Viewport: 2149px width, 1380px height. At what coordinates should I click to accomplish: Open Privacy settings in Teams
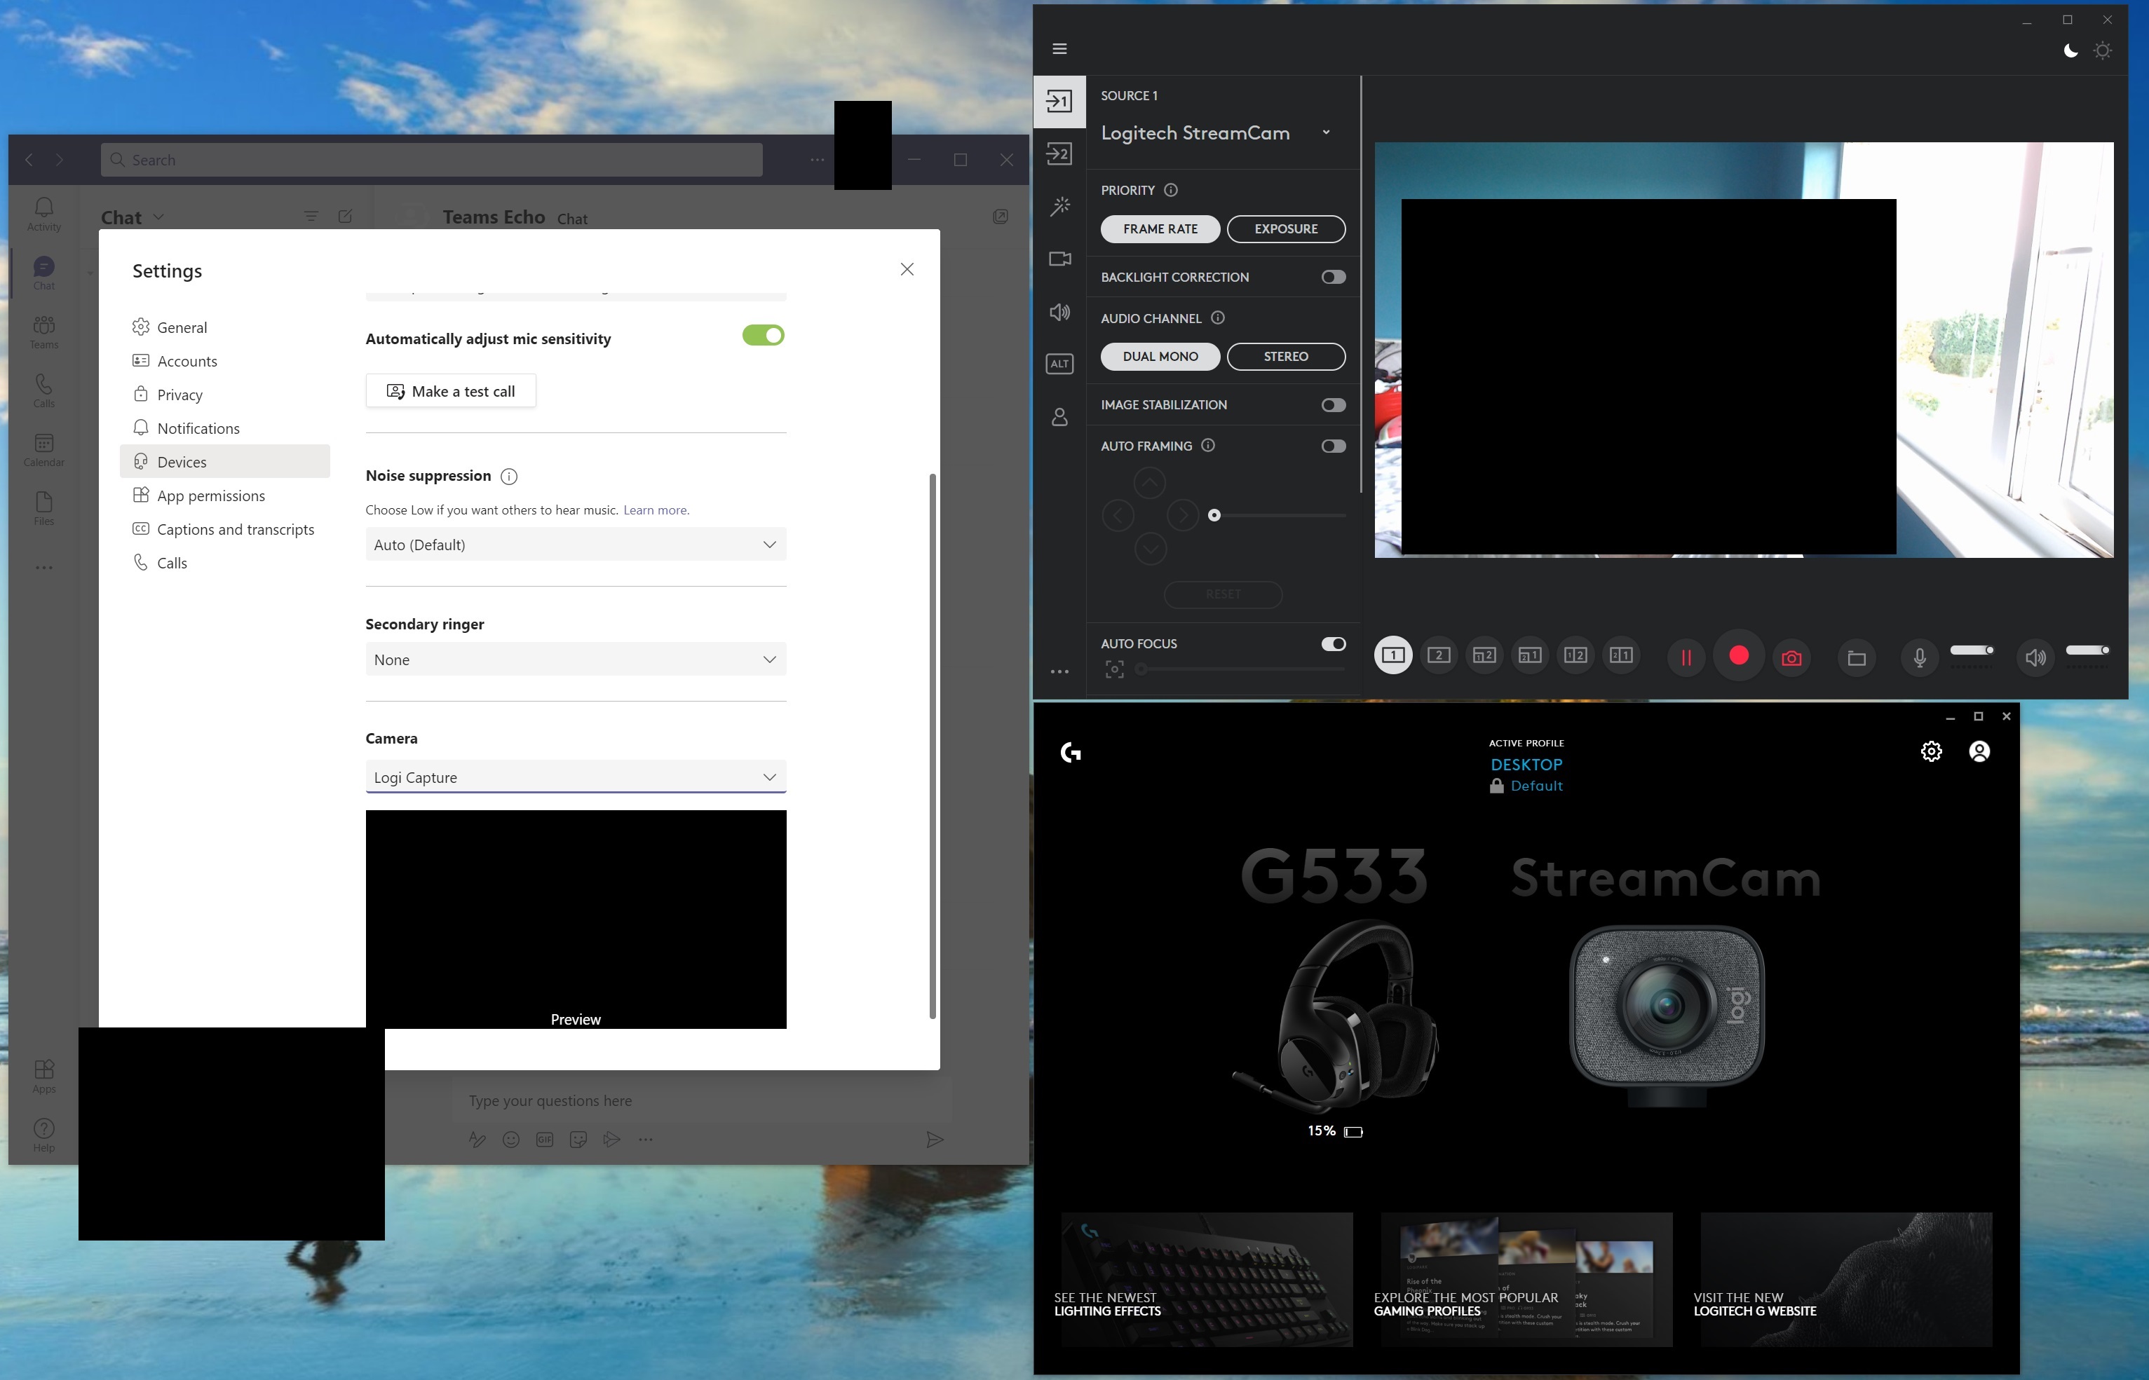[x=225, y=395]
